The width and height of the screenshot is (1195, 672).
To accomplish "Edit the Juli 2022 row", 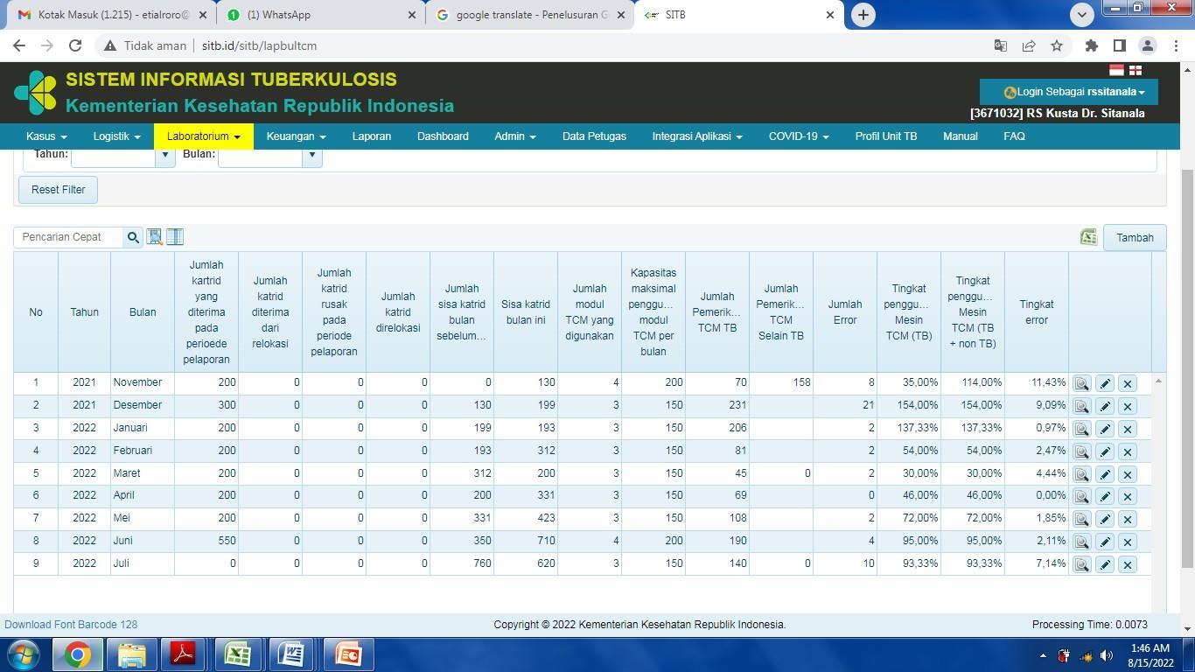I will [x=1105, y=564].
